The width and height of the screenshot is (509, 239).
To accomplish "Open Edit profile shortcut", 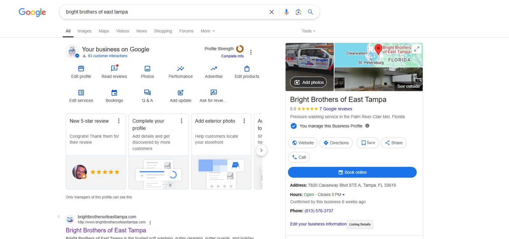I will (x=81, y=72).
